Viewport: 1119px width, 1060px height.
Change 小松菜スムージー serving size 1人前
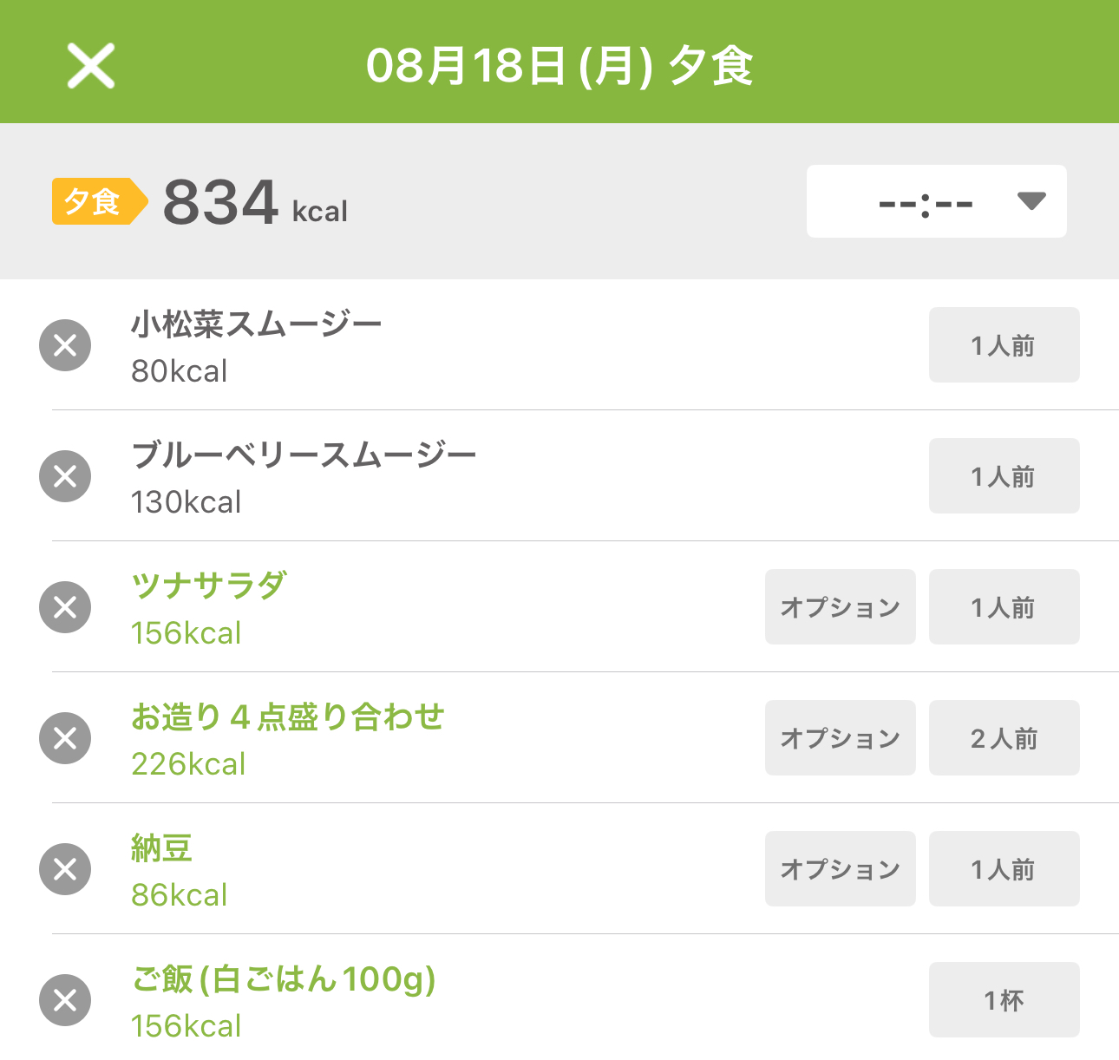click(x=1004, y=345)
